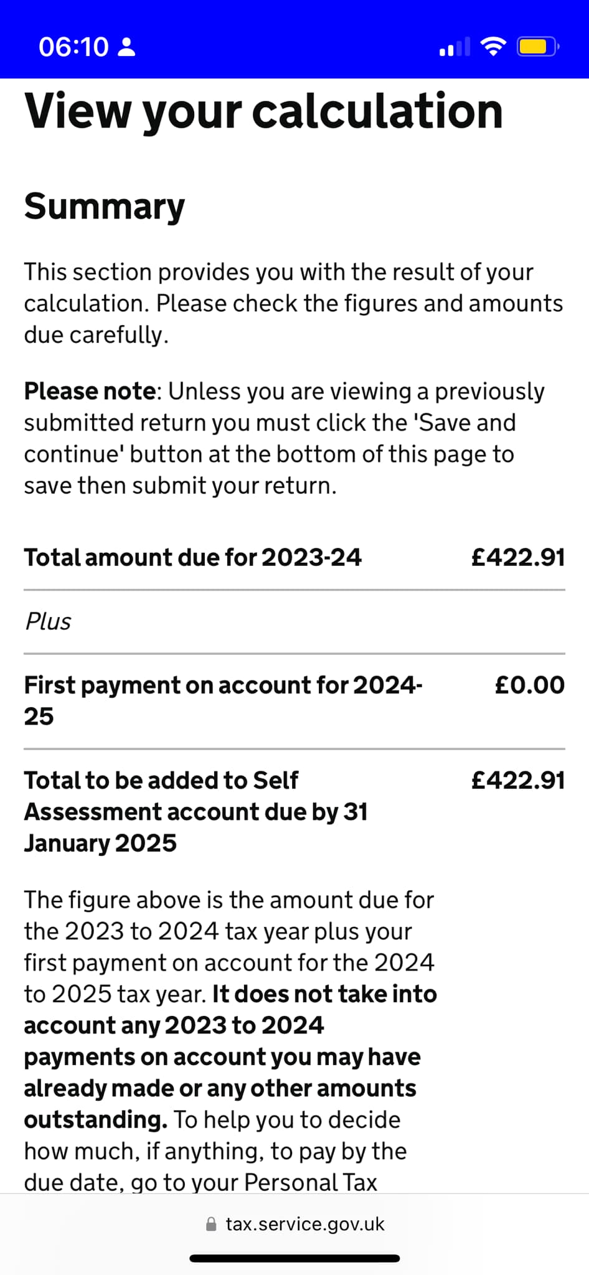Tap the bold 'It does not take into account' text
This screenshot has height=1275, width=589.
point(230,1056)
